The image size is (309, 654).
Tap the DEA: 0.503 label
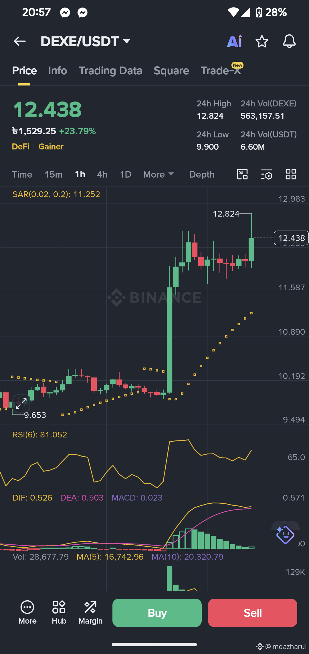coord(82,498)
